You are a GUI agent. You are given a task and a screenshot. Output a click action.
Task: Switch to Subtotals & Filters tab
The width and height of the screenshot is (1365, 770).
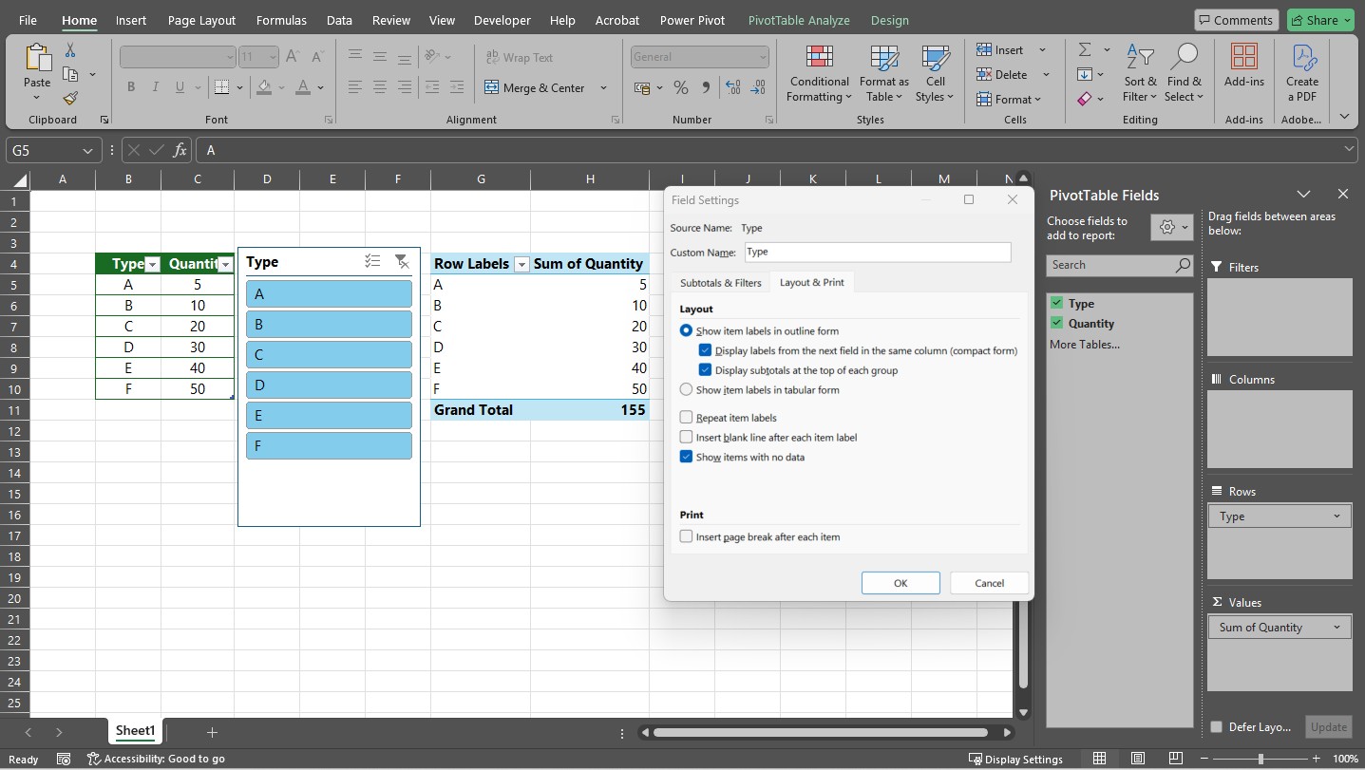coord(720,283)
